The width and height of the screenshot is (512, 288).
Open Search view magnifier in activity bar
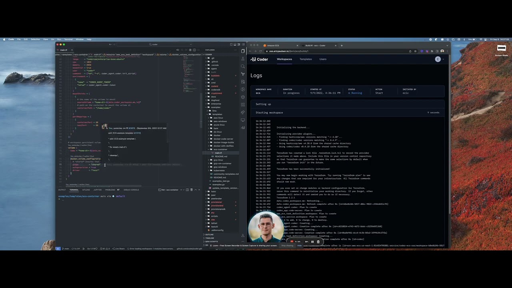coord(243,66)
